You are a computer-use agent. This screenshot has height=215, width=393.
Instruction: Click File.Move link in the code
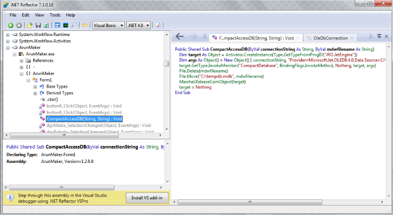189,76
